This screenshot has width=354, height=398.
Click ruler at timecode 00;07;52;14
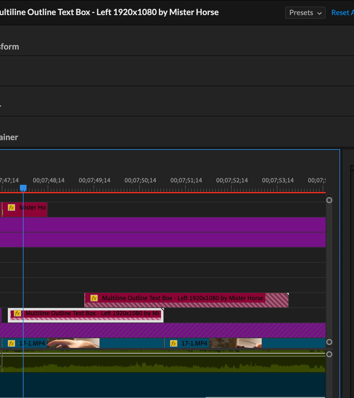pyautogui.click(x=232, y=180)
